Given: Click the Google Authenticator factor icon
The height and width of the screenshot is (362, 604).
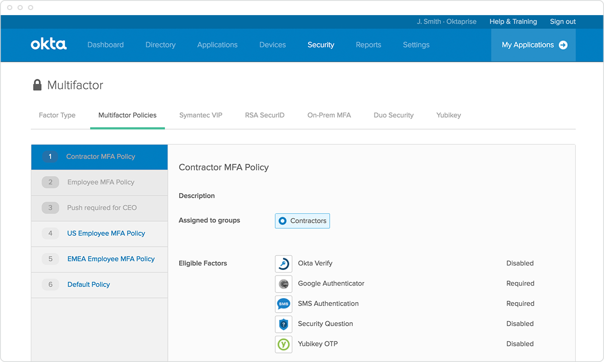Looking at the screenshot, I should click(283, 284).
